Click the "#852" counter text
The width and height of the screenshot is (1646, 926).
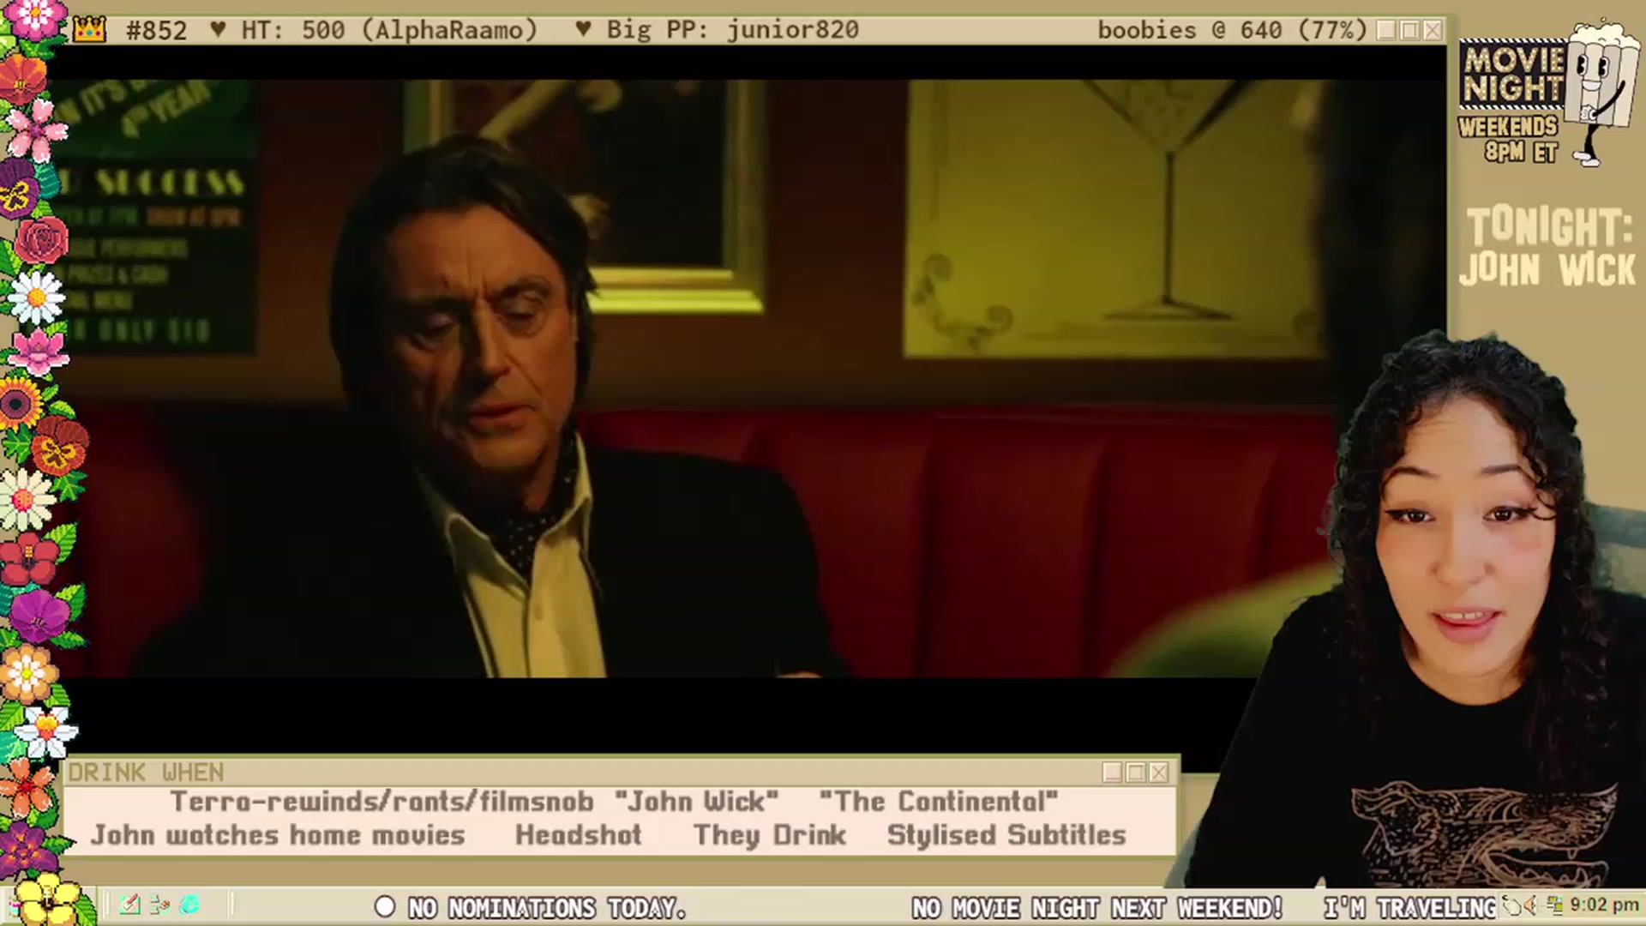(156, 31)
